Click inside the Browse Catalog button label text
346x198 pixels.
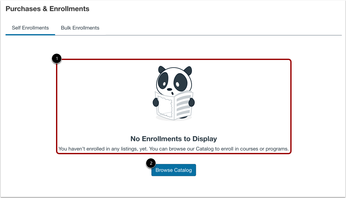173,170
